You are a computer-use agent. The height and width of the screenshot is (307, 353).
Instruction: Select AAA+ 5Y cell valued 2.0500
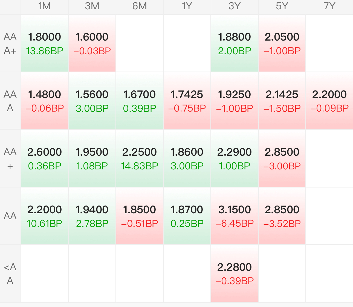[282, 43]
